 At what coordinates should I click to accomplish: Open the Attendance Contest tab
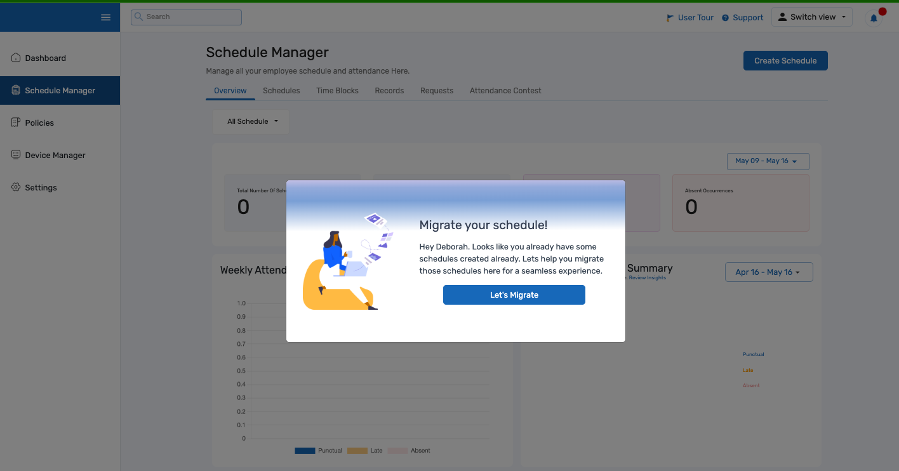[x=505, y=90]
